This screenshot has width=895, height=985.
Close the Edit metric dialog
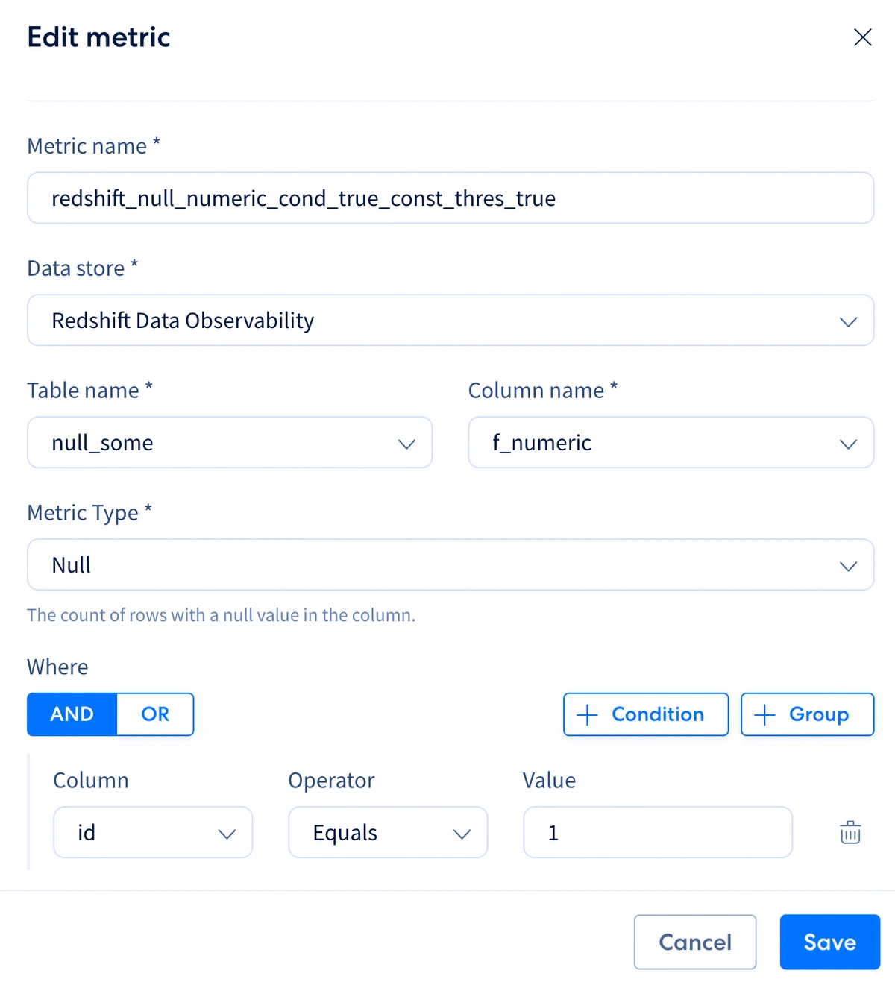point(863,37)
